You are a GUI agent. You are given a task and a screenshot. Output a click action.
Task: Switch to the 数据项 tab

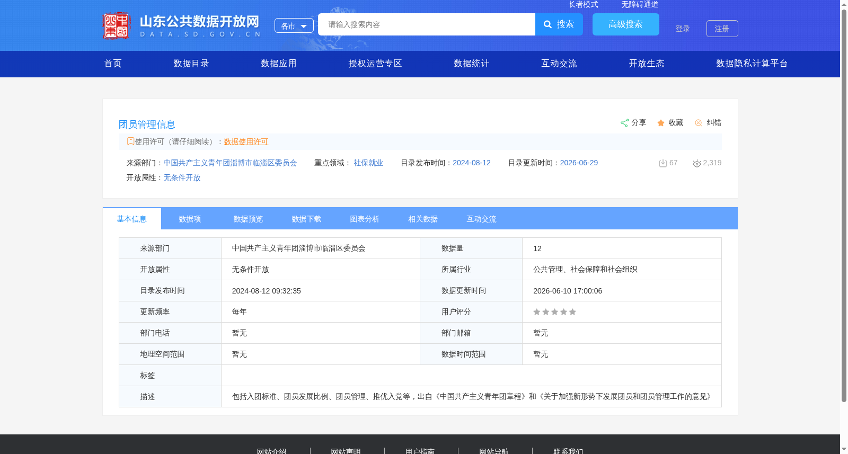[190, 219]
